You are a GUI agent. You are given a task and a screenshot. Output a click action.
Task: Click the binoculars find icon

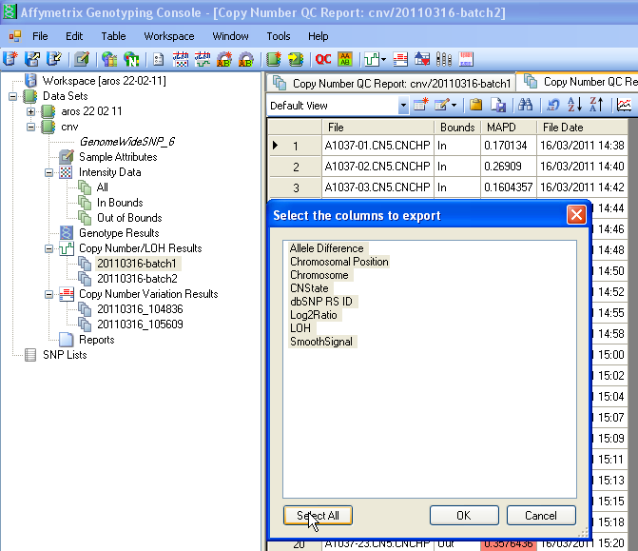525,105
